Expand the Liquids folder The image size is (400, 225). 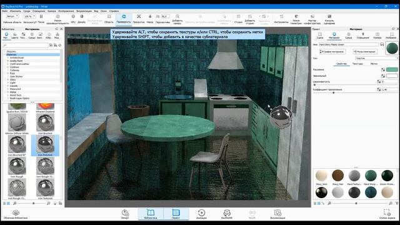click(7, 86)
